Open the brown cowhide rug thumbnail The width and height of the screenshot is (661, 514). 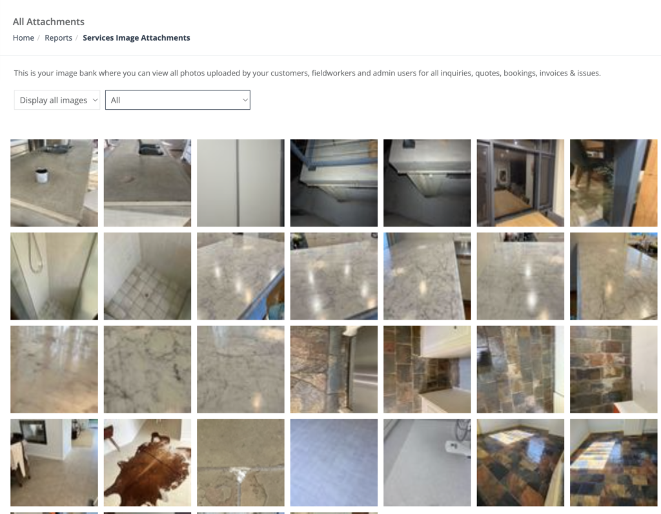click(147, 462)
